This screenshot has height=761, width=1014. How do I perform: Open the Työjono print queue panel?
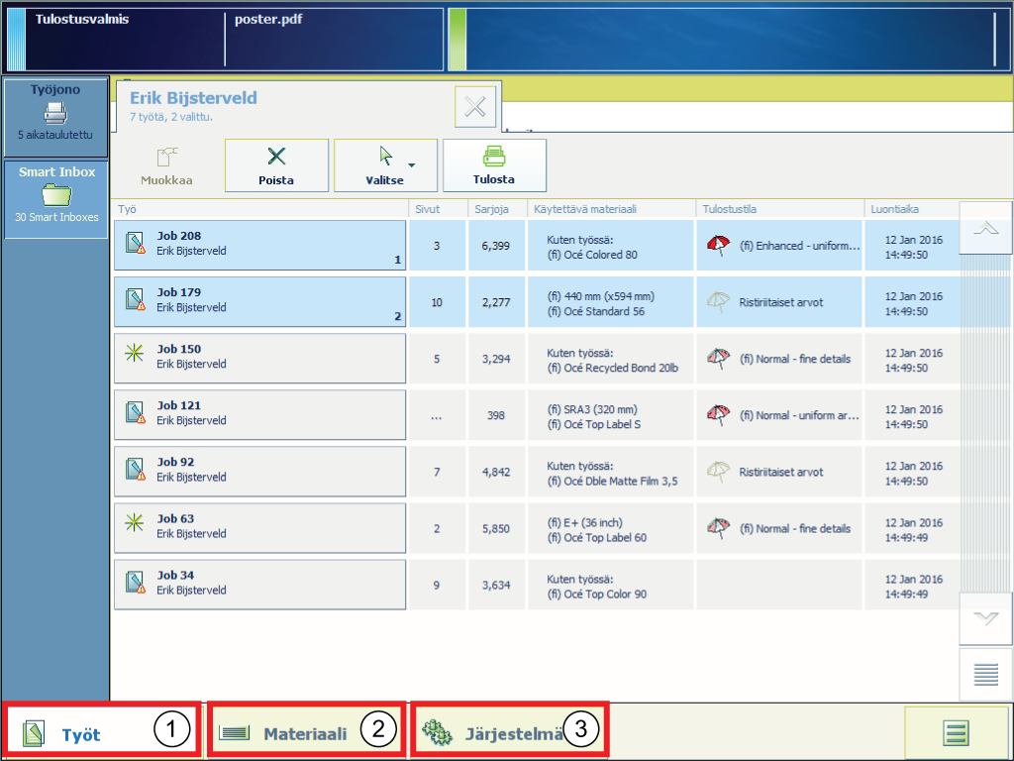click(55, 117)
